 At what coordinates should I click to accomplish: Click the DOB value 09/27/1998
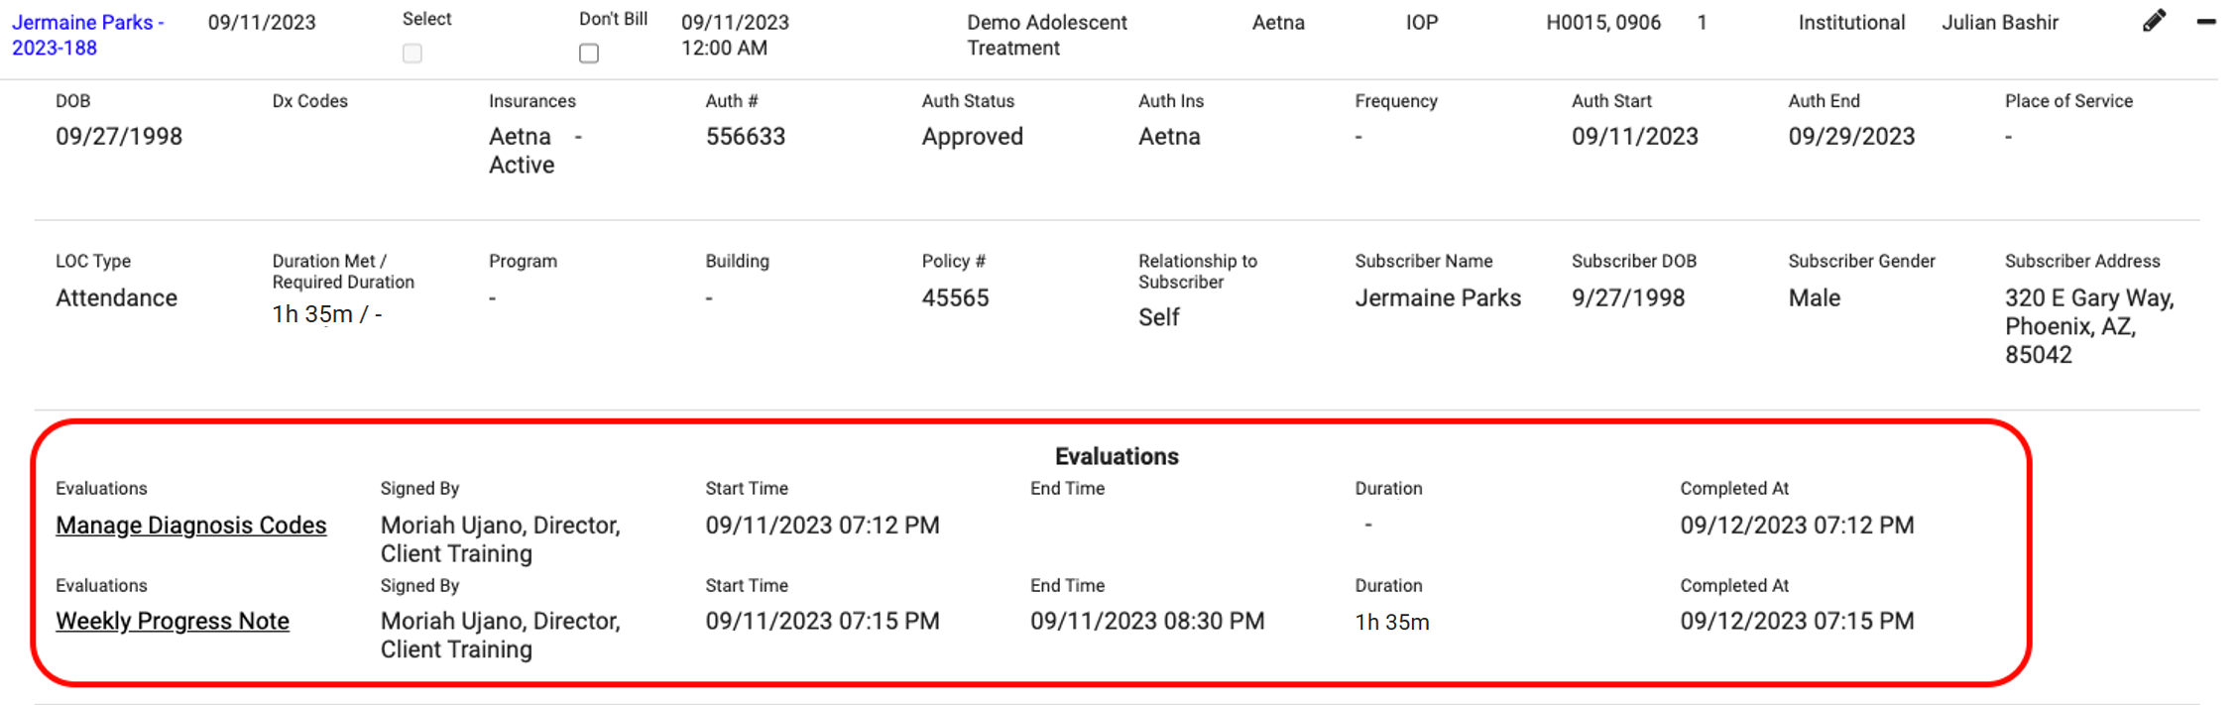coord(119,137)
